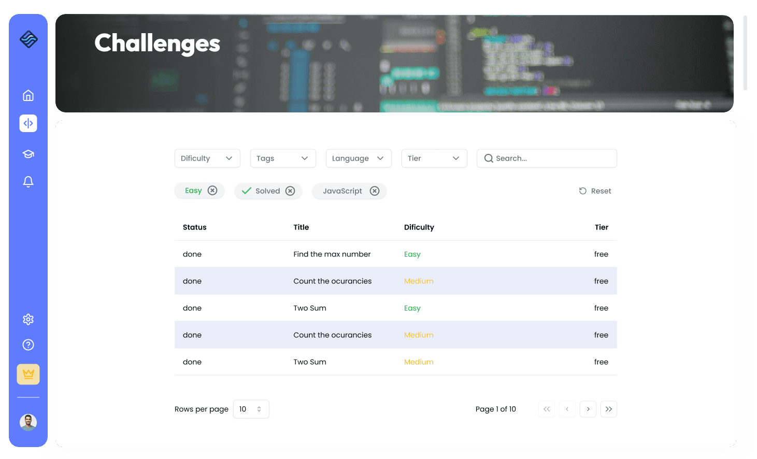Click inside the Search field

547,158
